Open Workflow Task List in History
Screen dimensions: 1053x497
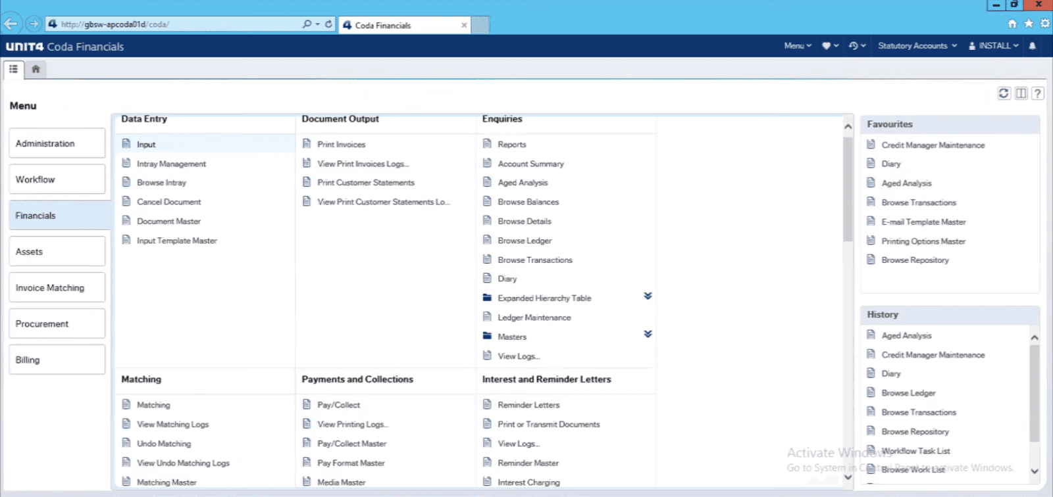click(x=915, y=451)
